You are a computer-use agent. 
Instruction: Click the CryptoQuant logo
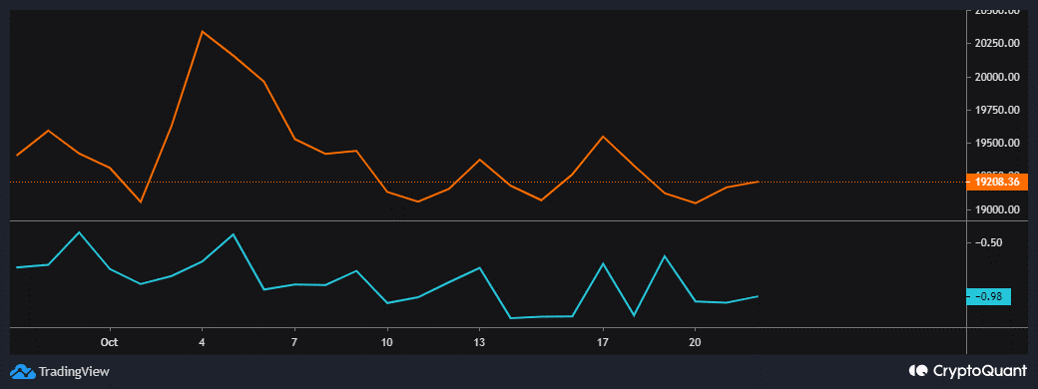968,370
